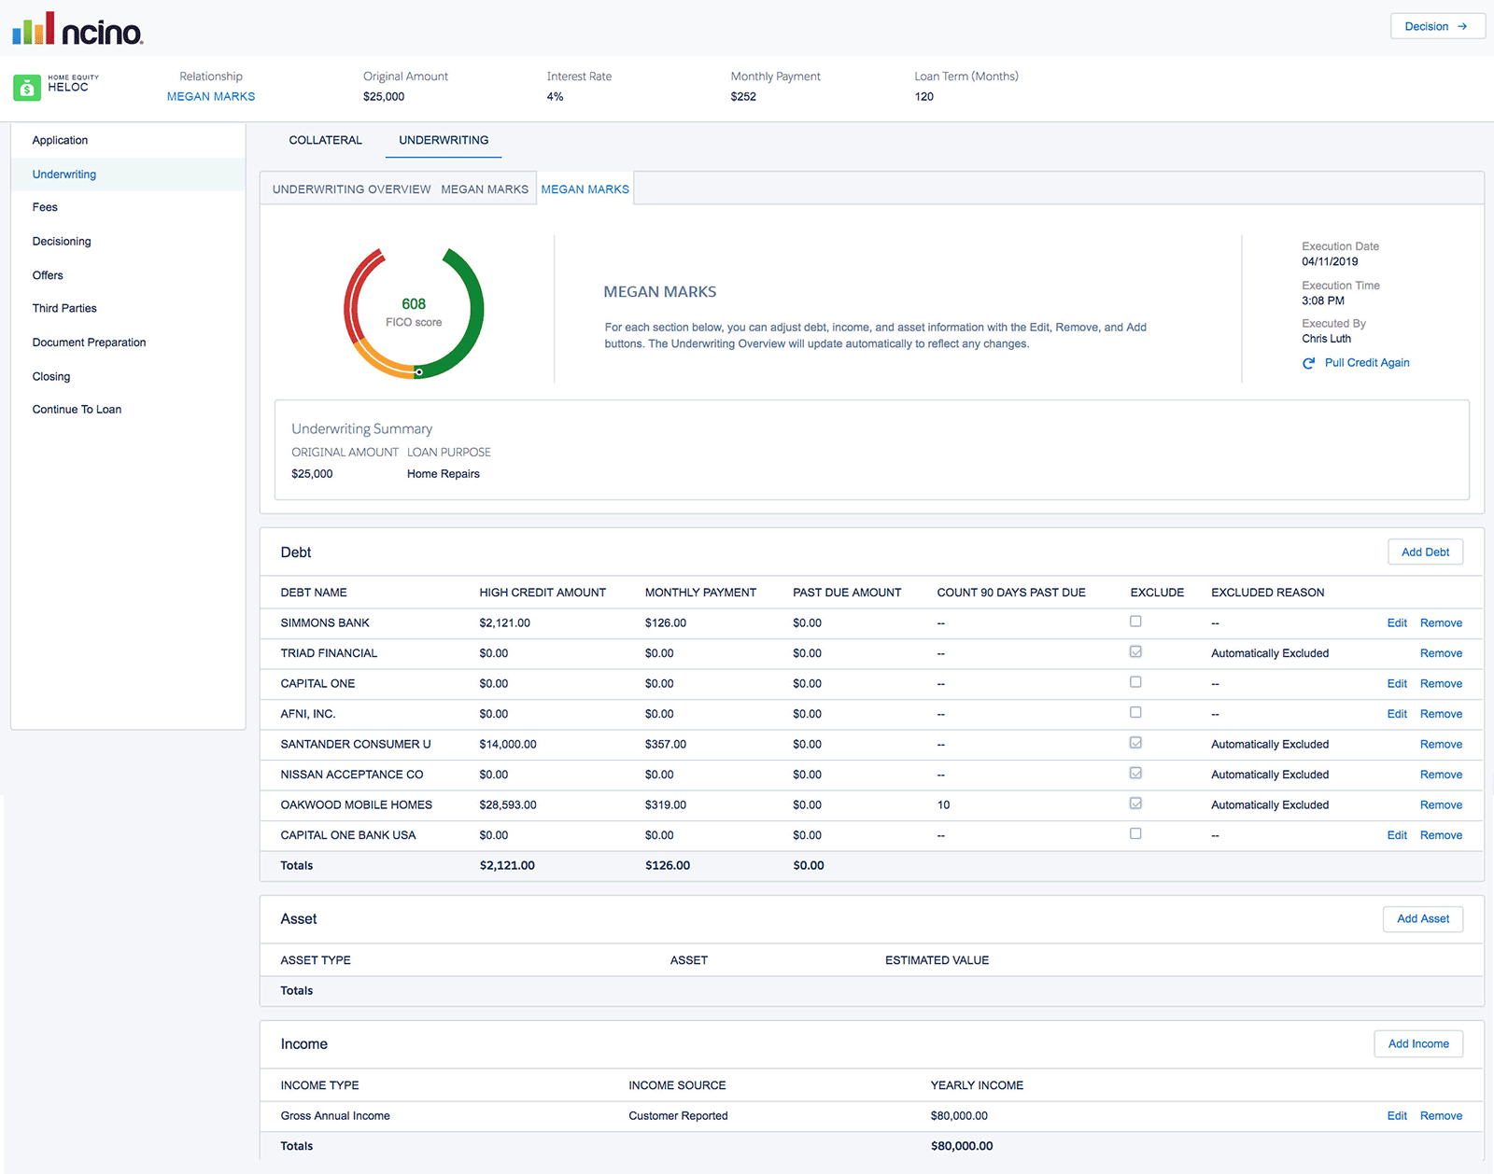Viewport: 1494px width, 1174px height.
Task: Toggle Exclude checkbox for NISSAN ACCEPTANCE CO
Action: 1135,773
